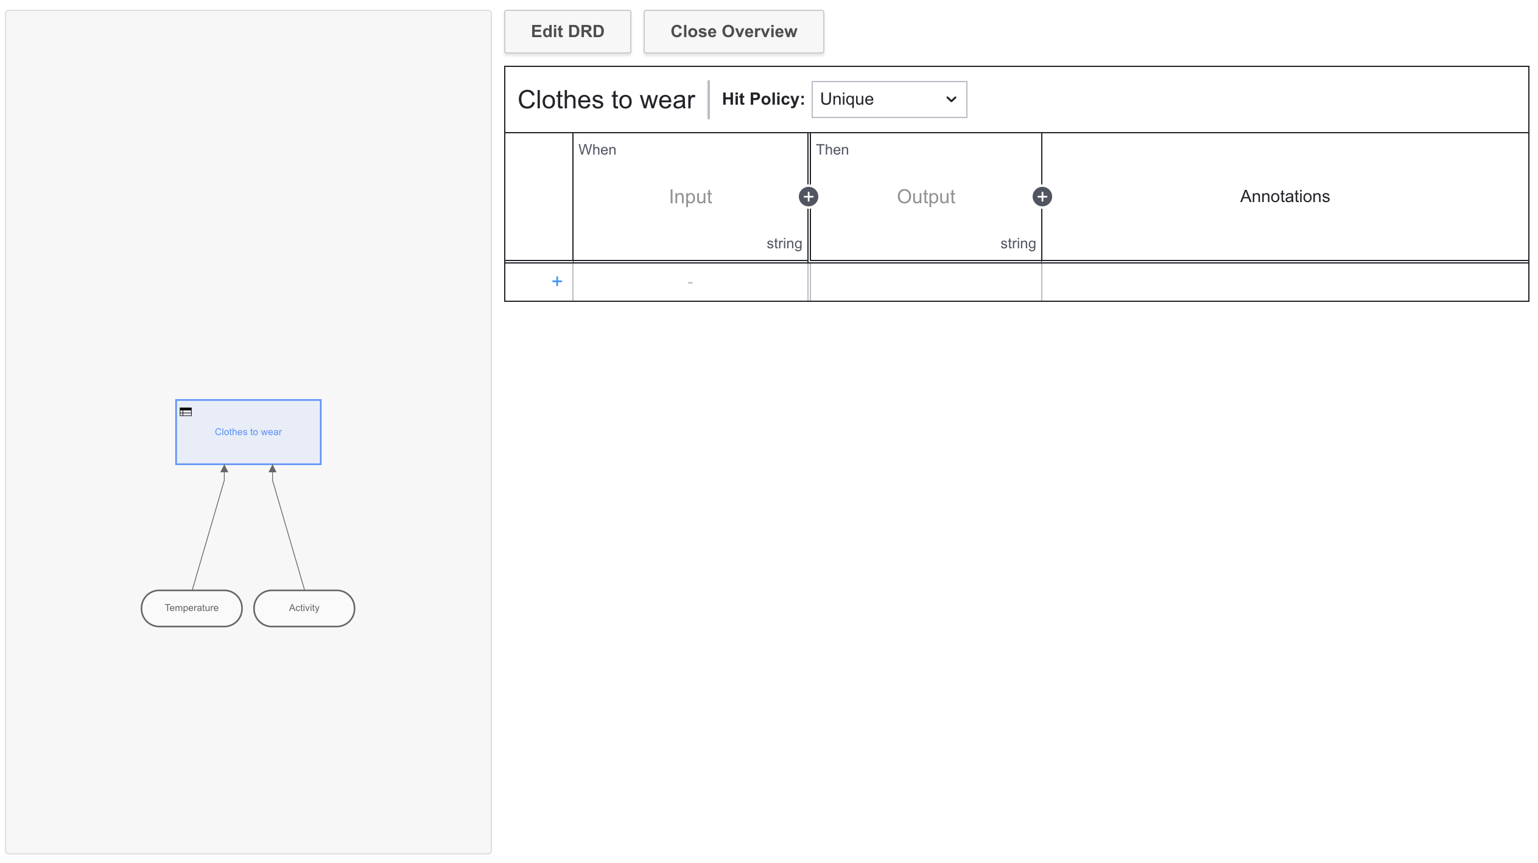Click the add output column plus icon
Screen dimensions: 1538x863
1042,197
